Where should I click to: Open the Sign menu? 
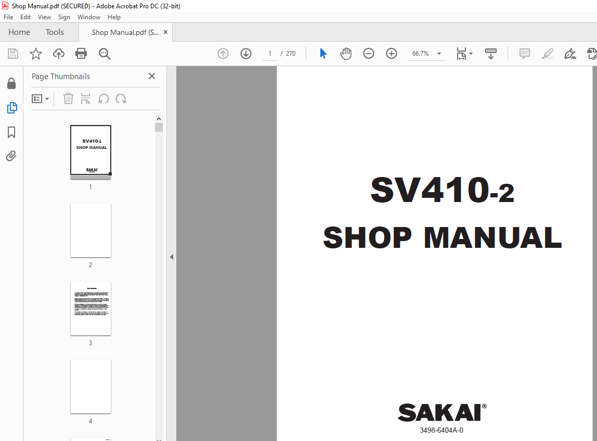tap(64, 17)
